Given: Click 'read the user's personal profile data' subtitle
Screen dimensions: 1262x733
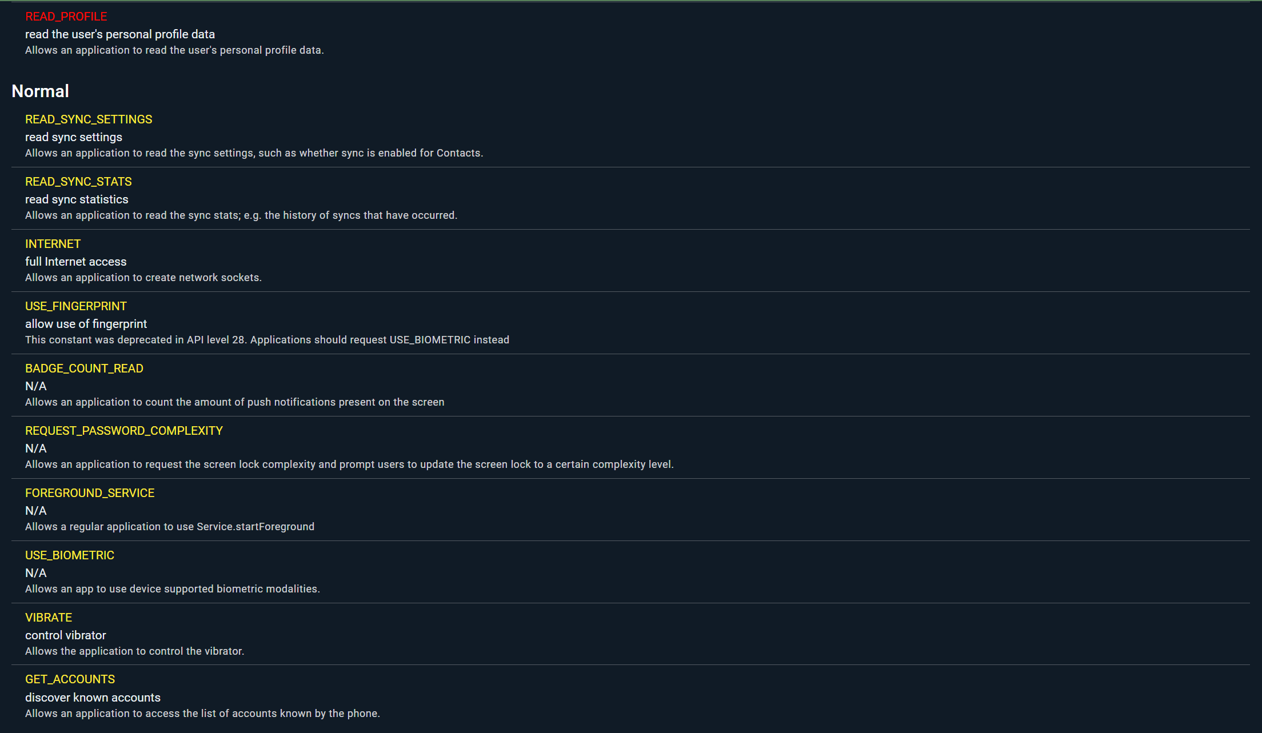Looking at the screenshot, I should (x=120, y=34).
